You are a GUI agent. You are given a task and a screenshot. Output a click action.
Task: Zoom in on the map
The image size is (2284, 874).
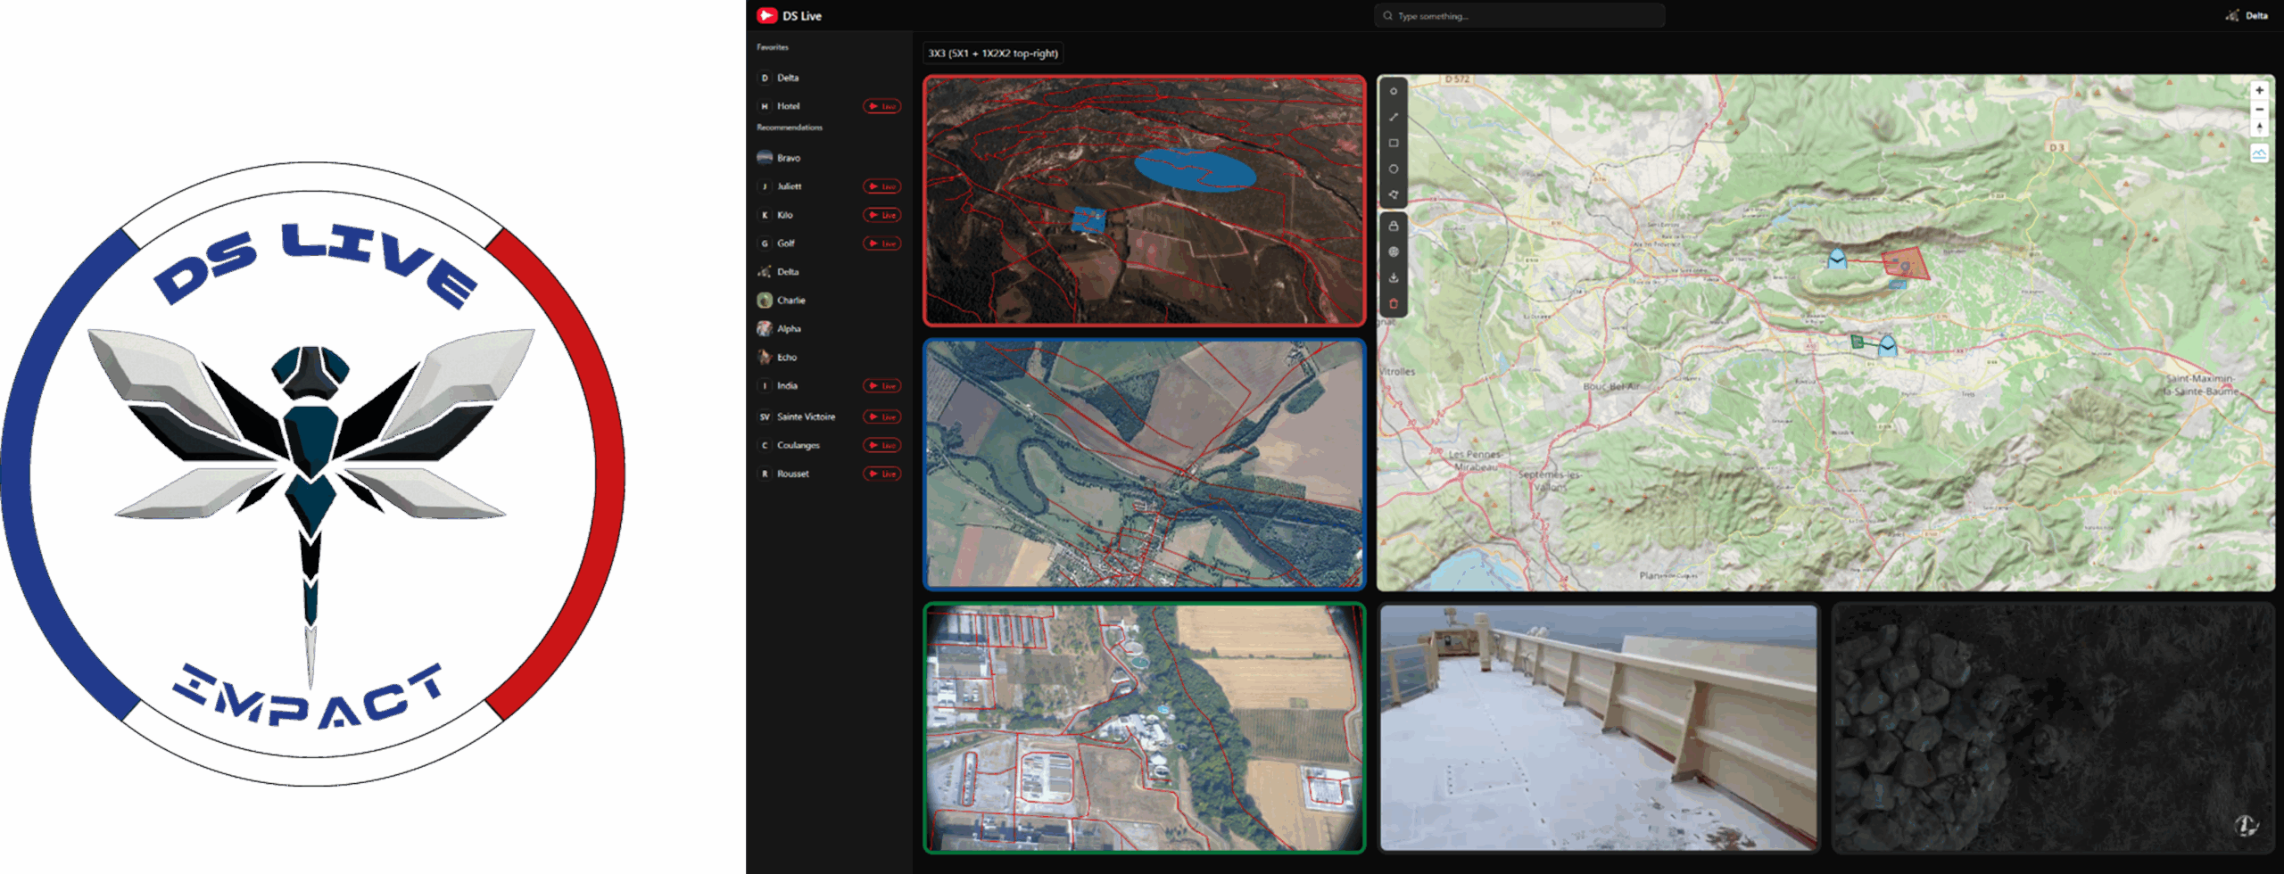(x=2259, y=90)
